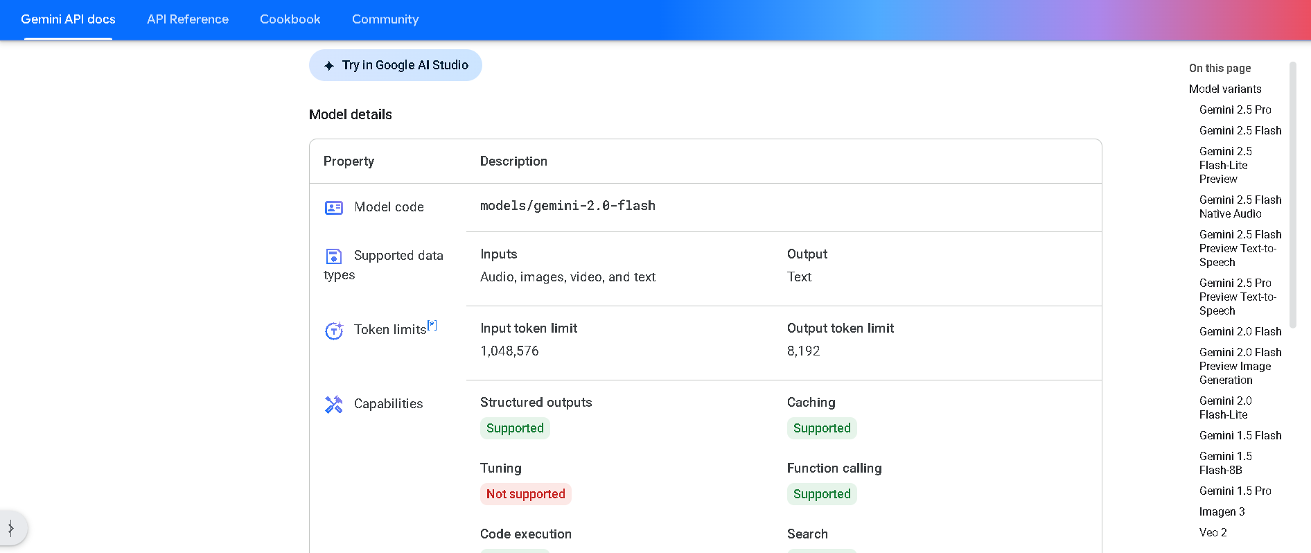Expand the left side navigation panel

click(x=11, y=528)
